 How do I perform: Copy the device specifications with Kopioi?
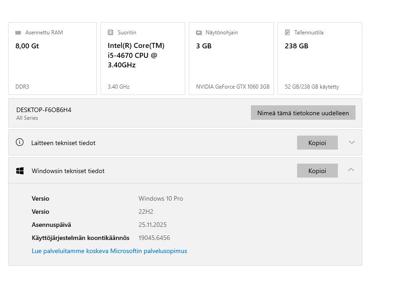317,142
